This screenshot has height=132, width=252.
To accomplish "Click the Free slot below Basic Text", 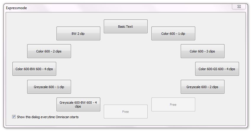I will point(125,112).
